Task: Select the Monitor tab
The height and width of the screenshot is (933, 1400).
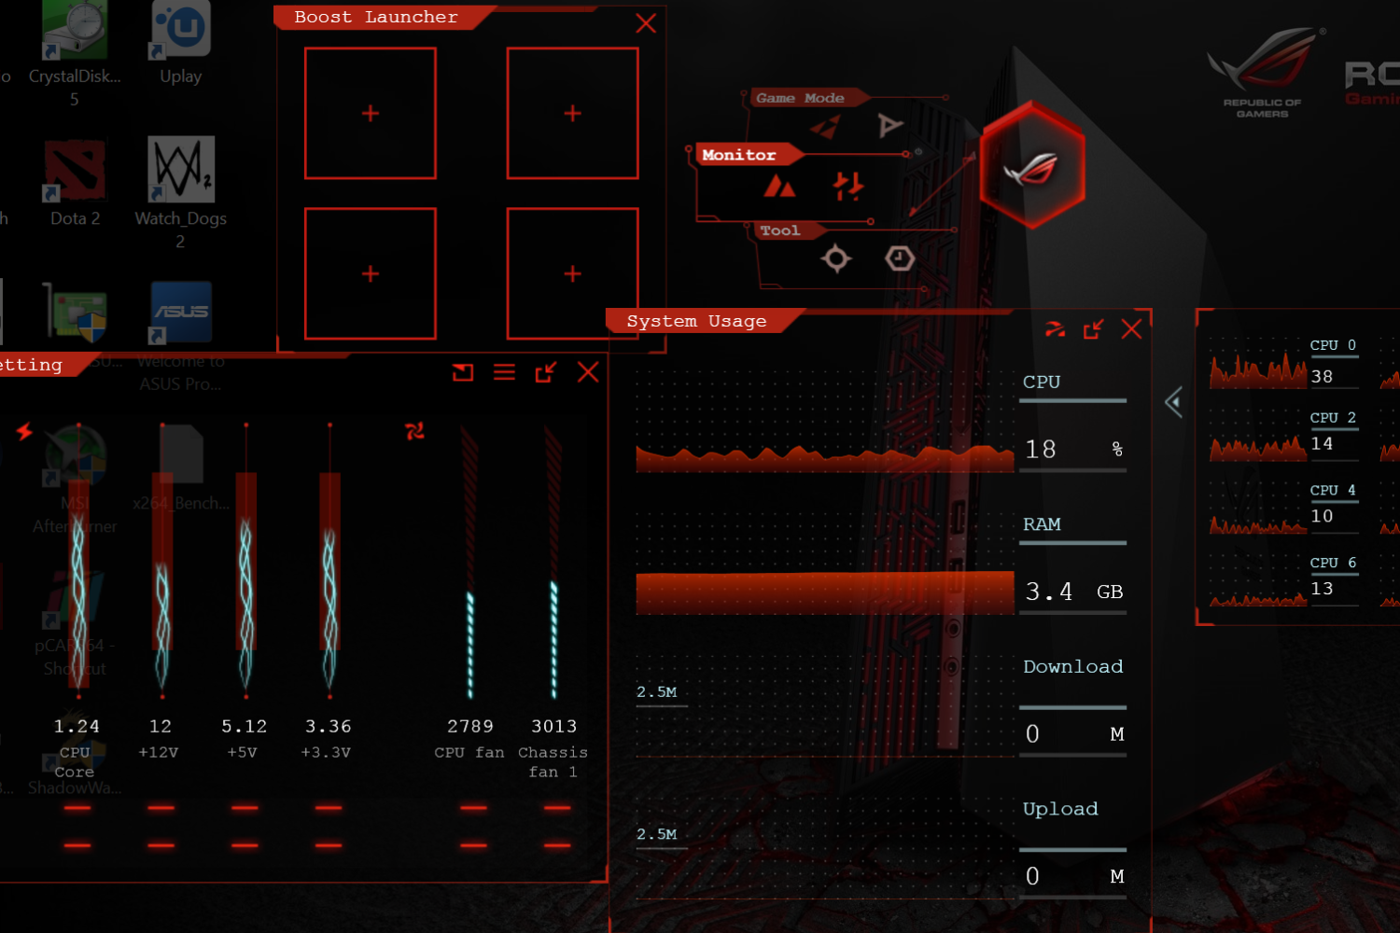Action: click(x=739, y=155)
